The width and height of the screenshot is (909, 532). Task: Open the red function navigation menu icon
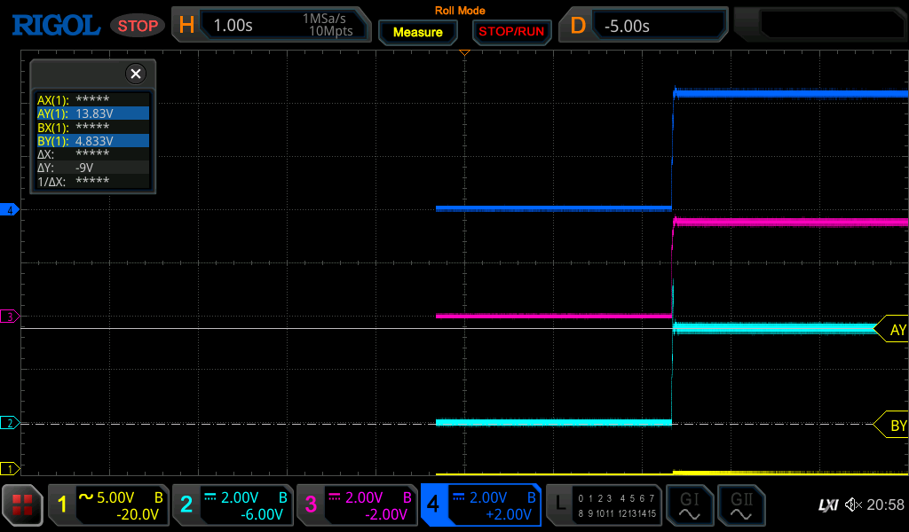(22, 505)
